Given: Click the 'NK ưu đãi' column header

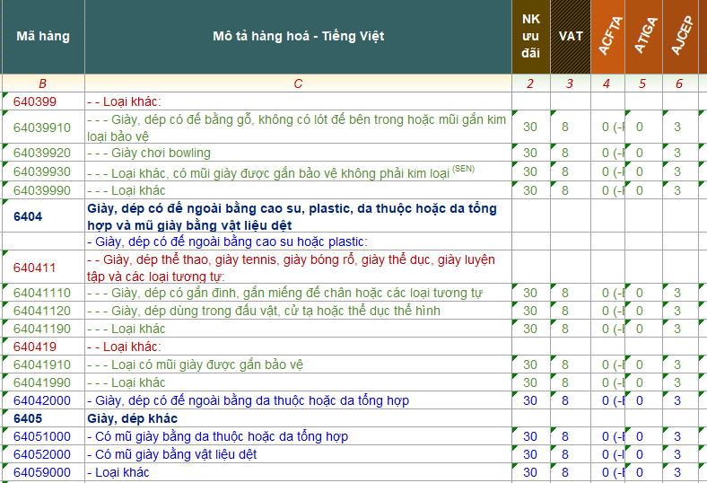Looking at the screenshot, I should (x=530, y=37).
